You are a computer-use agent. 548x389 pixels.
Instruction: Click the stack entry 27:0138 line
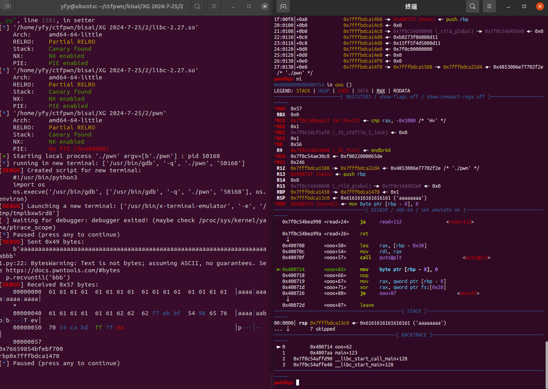tap(408, 67)
